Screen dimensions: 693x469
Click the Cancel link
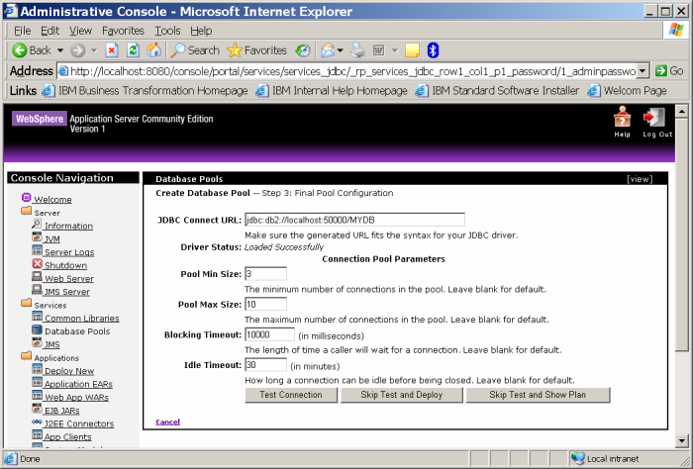pyautogui.click(x=168, y=422)
